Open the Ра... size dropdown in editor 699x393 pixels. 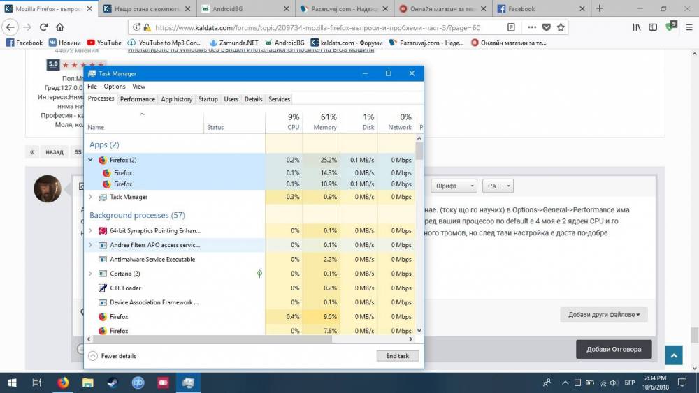tap(498, 186)
